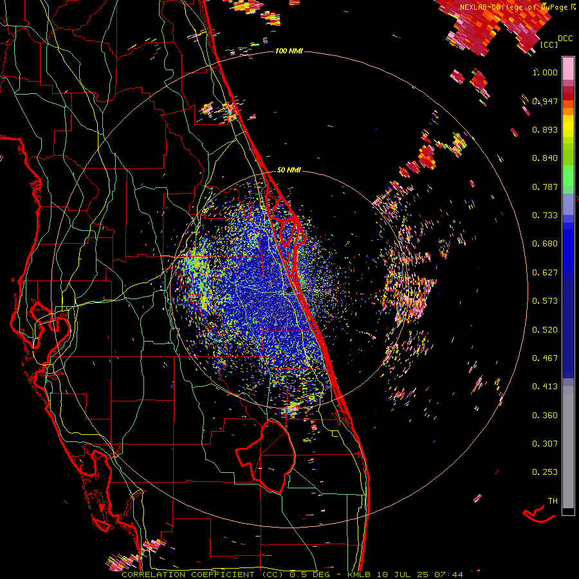579x579 pixels.
Task: Click the "[CC]" unit label
Action: (x=549, y=44)
